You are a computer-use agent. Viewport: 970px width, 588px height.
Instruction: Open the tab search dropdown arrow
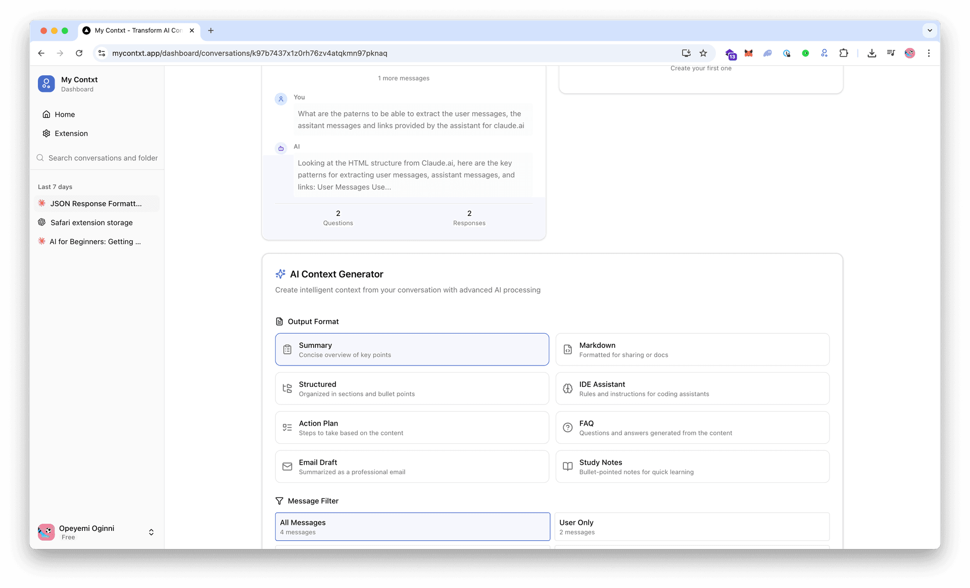pyautogui.click(x=930, y=30)
